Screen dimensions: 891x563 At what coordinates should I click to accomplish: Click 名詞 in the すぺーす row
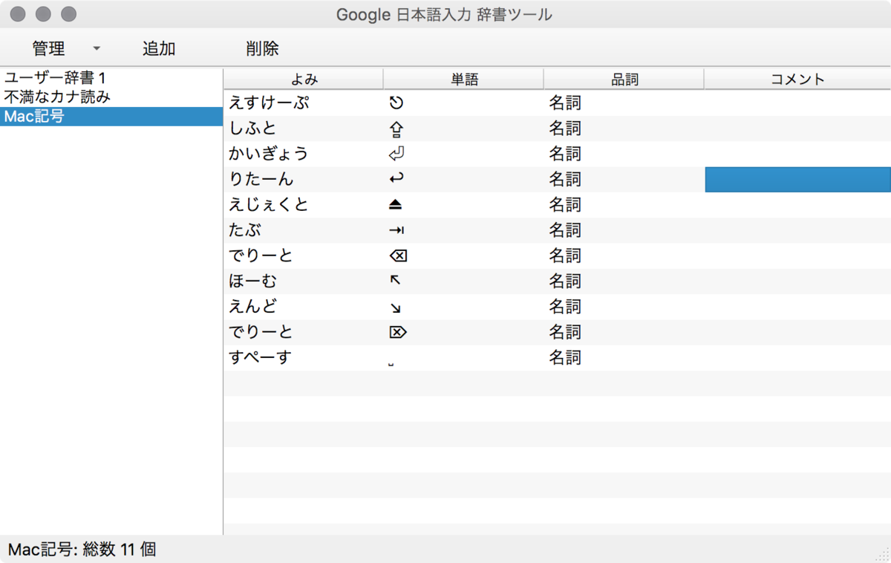click(x=565, y=357)
